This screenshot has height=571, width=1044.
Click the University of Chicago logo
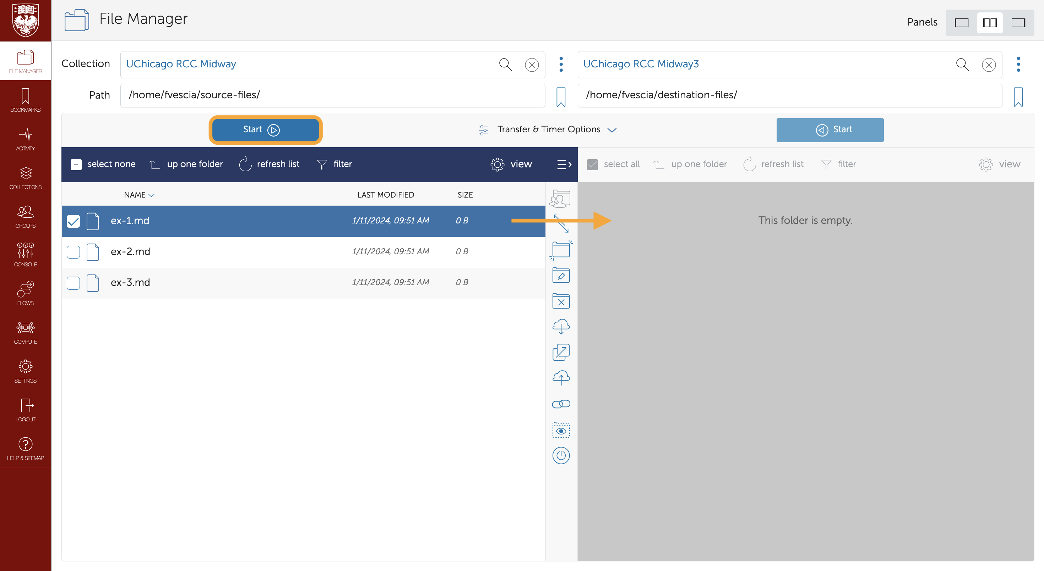26,20
